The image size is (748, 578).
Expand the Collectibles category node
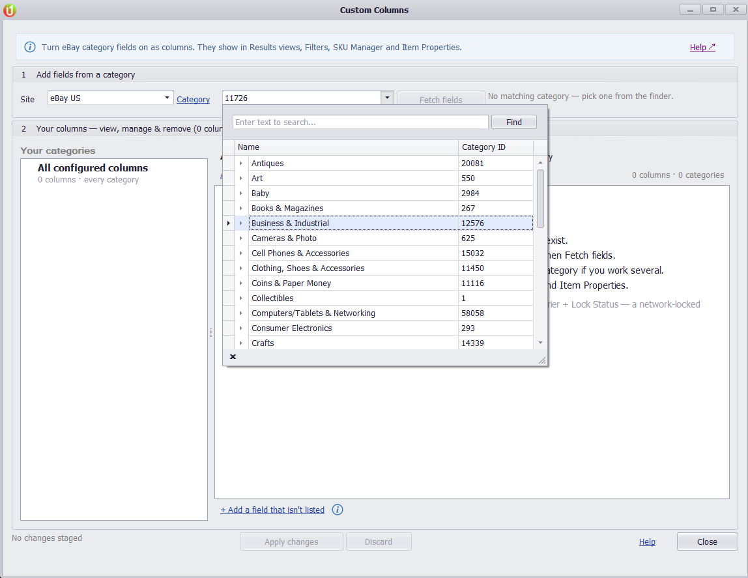[x=241, y=298]
